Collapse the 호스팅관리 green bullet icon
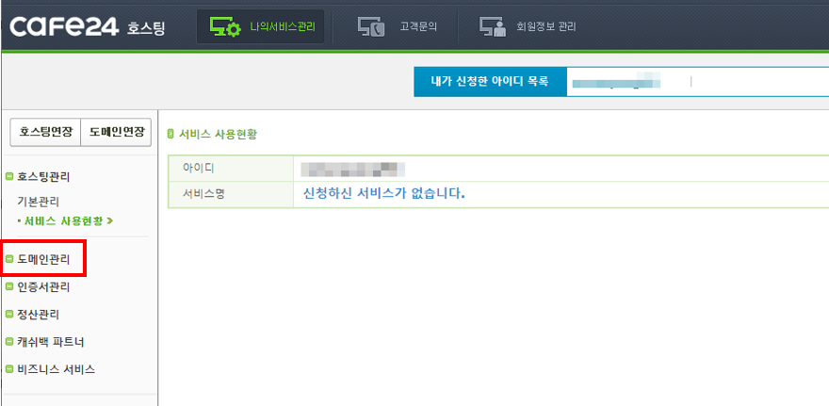 8,177
